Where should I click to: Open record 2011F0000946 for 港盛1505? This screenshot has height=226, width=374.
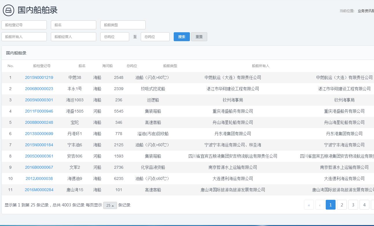pyautogui.click(x=39, y=111)
